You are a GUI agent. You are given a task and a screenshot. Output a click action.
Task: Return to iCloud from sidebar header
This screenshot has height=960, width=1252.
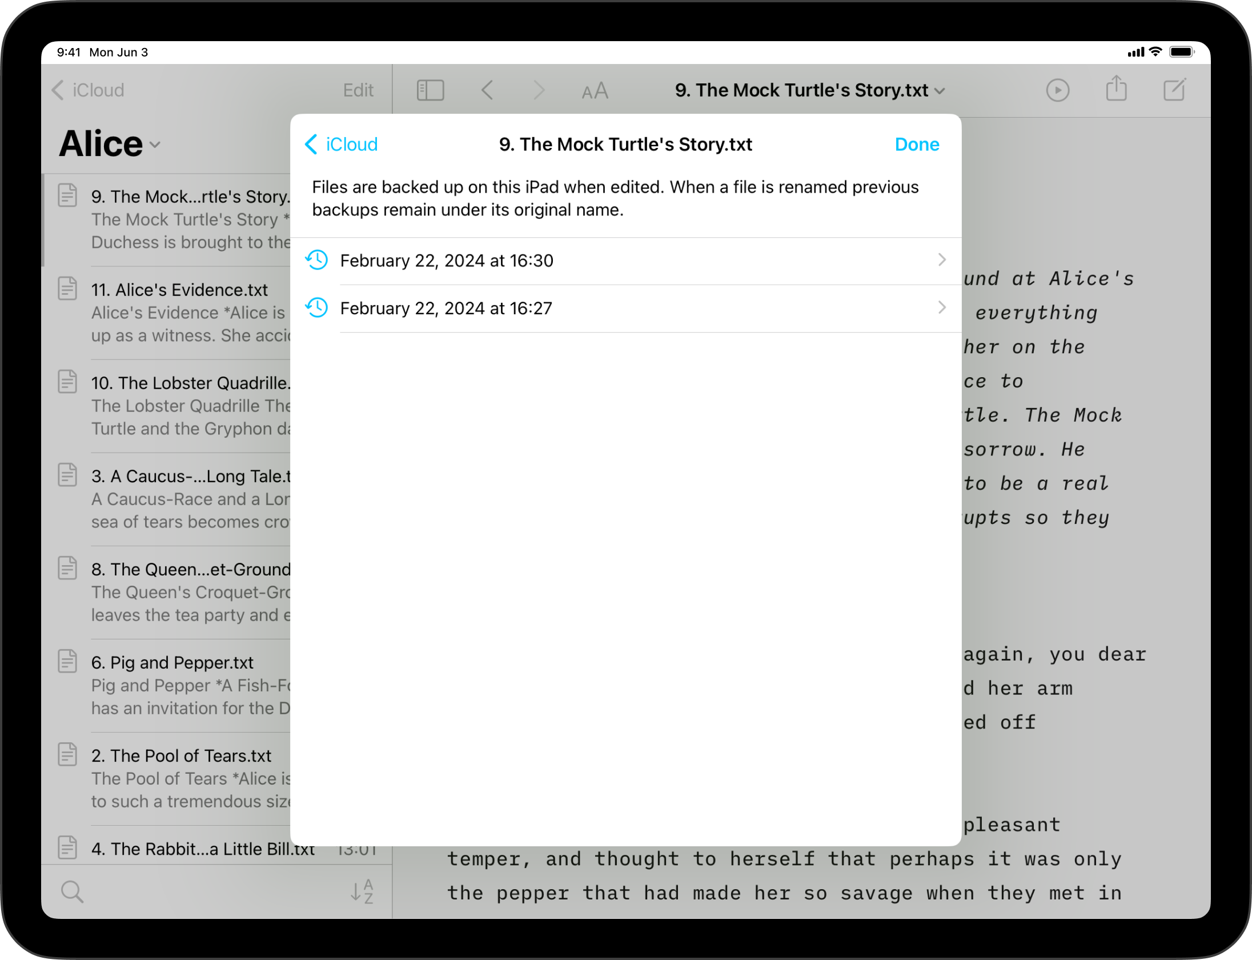point(88,90)
